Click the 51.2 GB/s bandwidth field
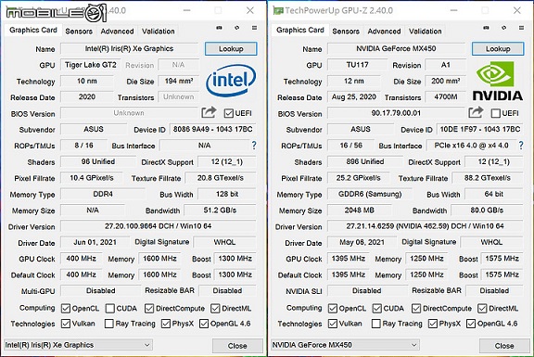Screen dimensions: 534x357 (x=220, y=210)
